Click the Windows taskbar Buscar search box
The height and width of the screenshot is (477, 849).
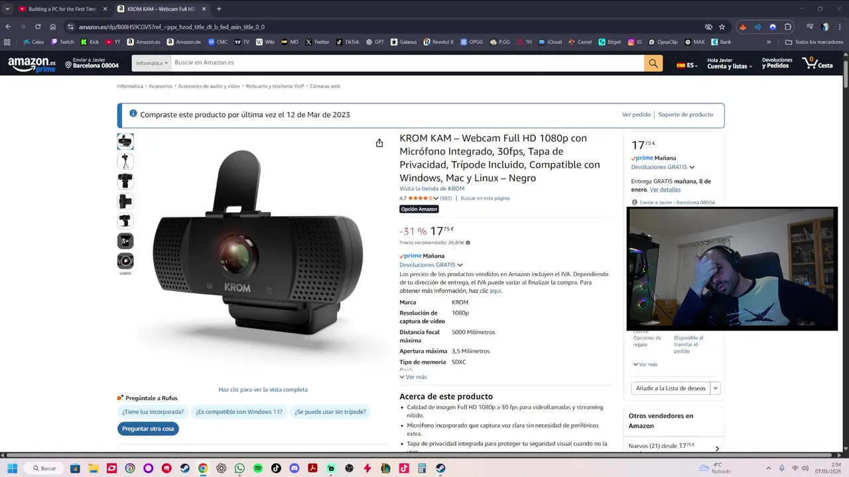pyautogui.click(x=44, y=468)
